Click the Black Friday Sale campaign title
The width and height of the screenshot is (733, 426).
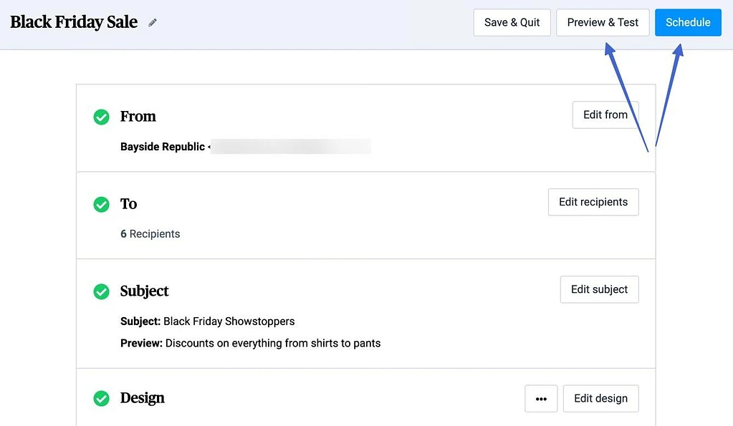click(x=74, y=22)
